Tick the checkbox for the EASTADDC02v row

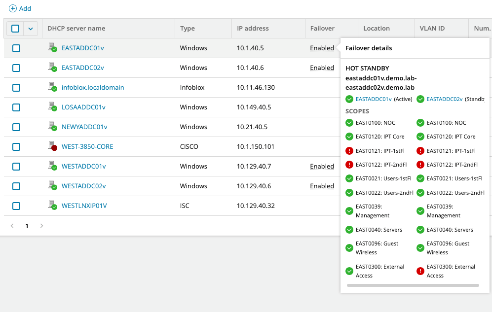(16, 68)
